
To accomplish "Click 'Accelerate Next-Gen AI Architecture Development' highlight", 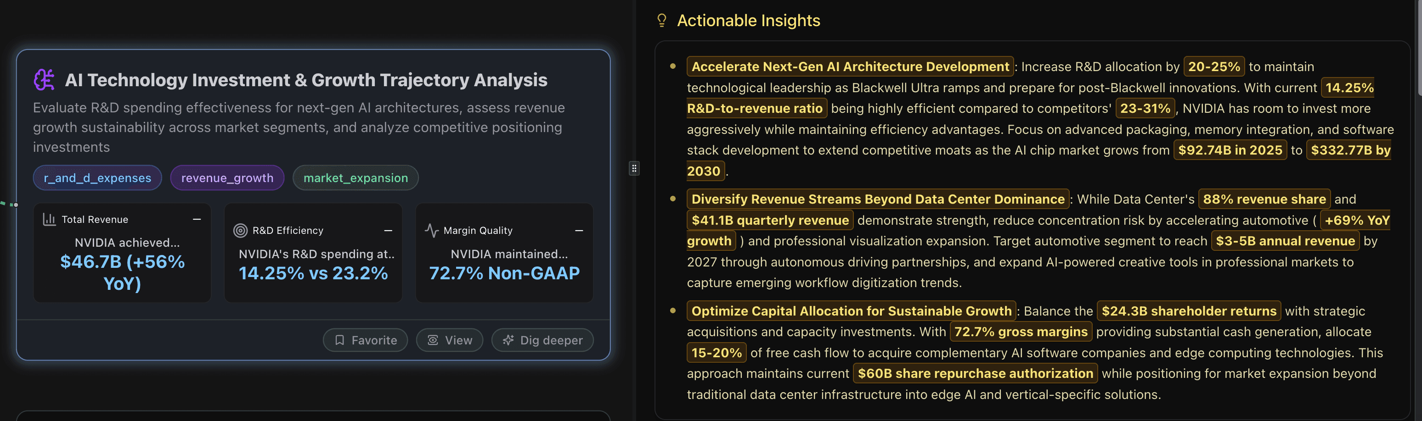I will 850,66.
